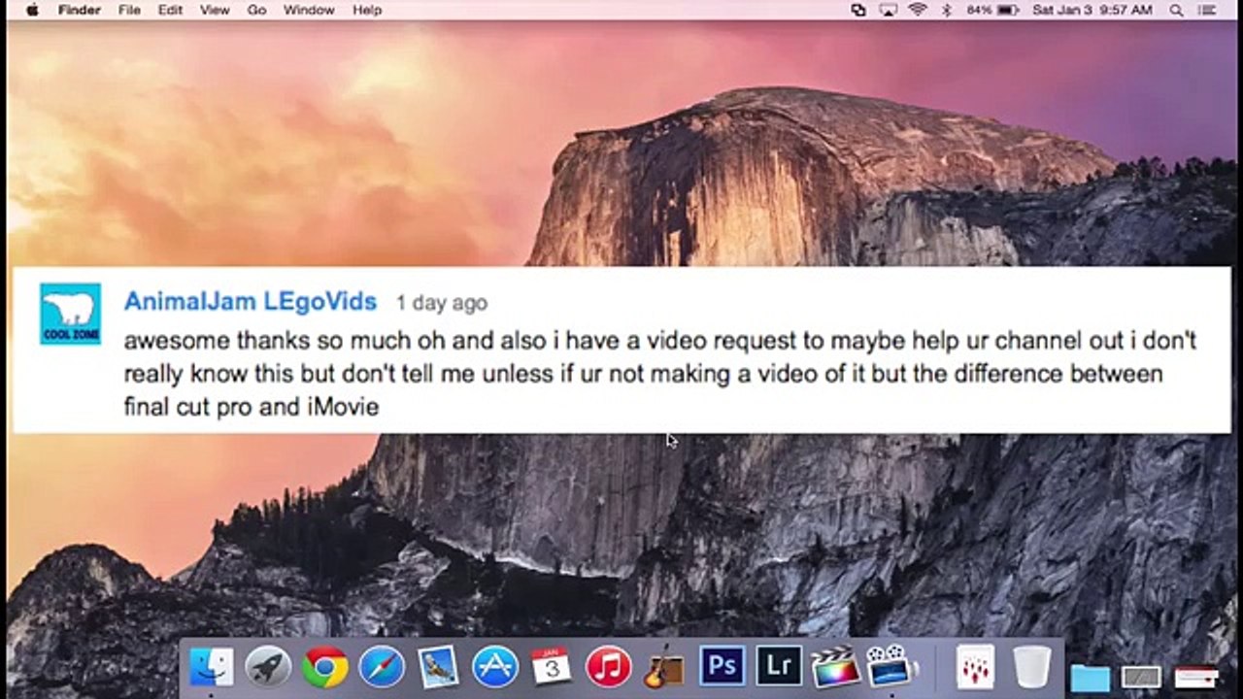Open the Edit menu

click(170, 10)
